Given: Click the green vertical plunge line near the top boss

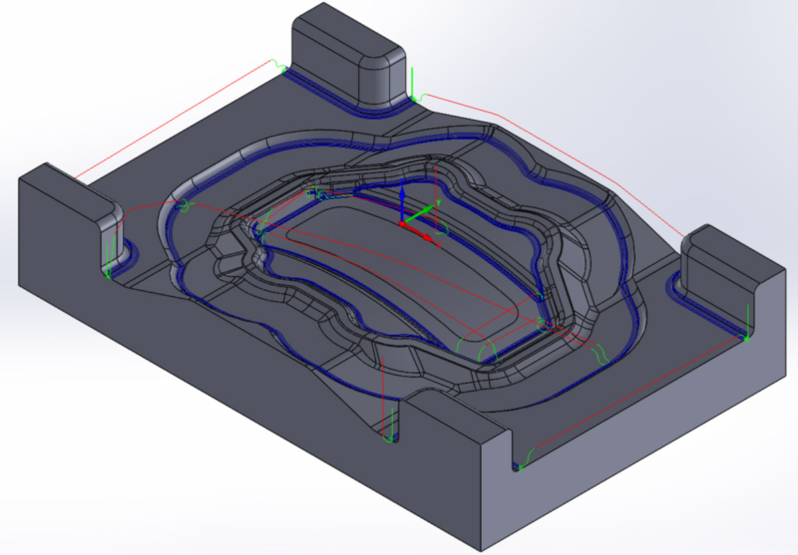Looking at the screenshot, I should (412, 83).
